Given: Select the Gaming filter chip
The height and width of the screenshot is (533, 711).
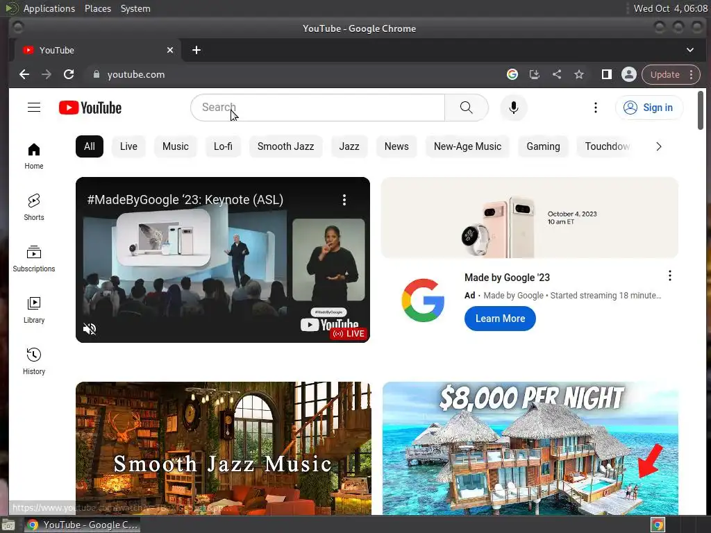Looking at the screenshot, I should (x=543, y=146).
